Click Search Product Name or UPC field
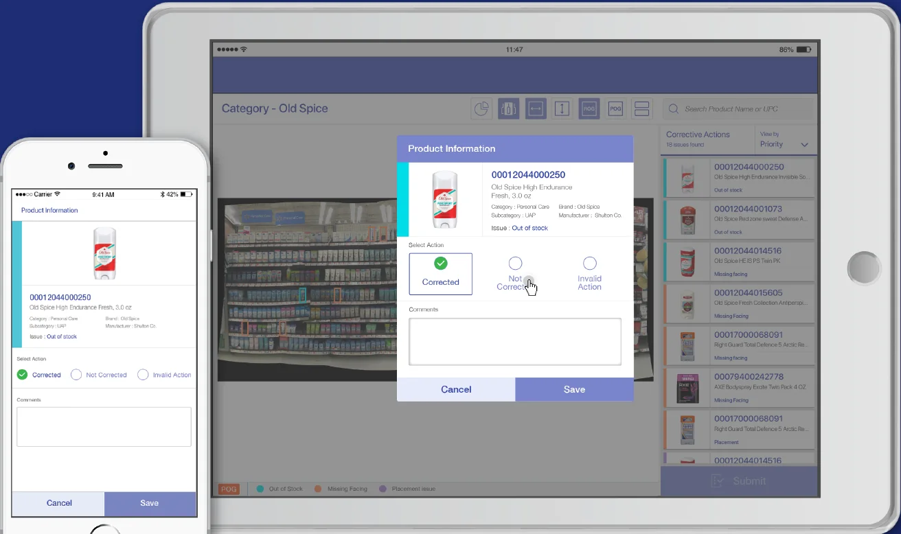901x534 pixels. pyautogui.click(x=738, y=109)
